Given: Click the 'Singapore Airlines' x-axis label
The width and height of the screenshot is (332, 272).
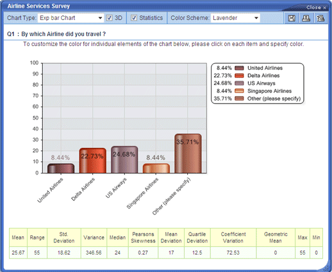Looking at the screenshot, I should point(142,193).
